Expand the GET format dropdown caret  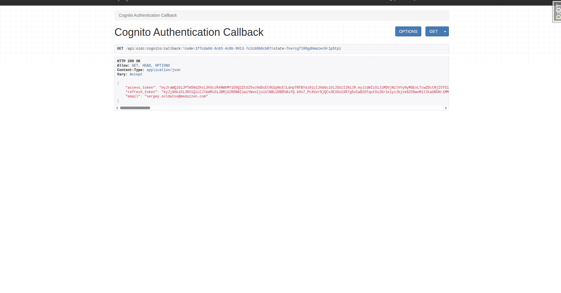(x=445, y=31)
